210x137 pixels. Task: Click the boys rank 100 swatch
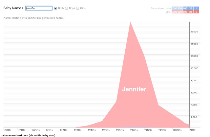coord(185,8)
